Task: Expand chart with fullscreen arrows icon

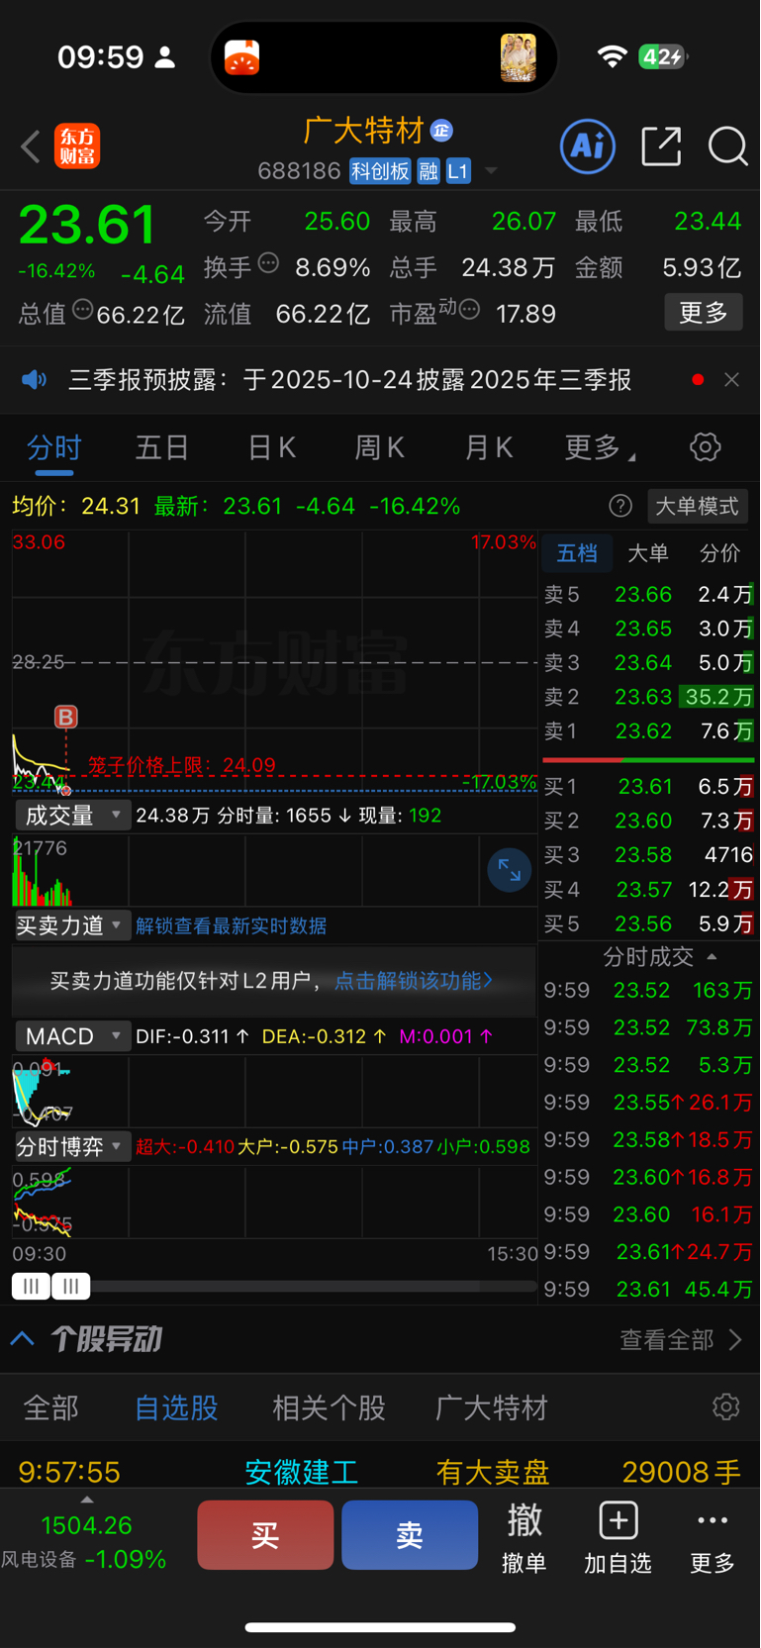Action: (x=510, y=871)
